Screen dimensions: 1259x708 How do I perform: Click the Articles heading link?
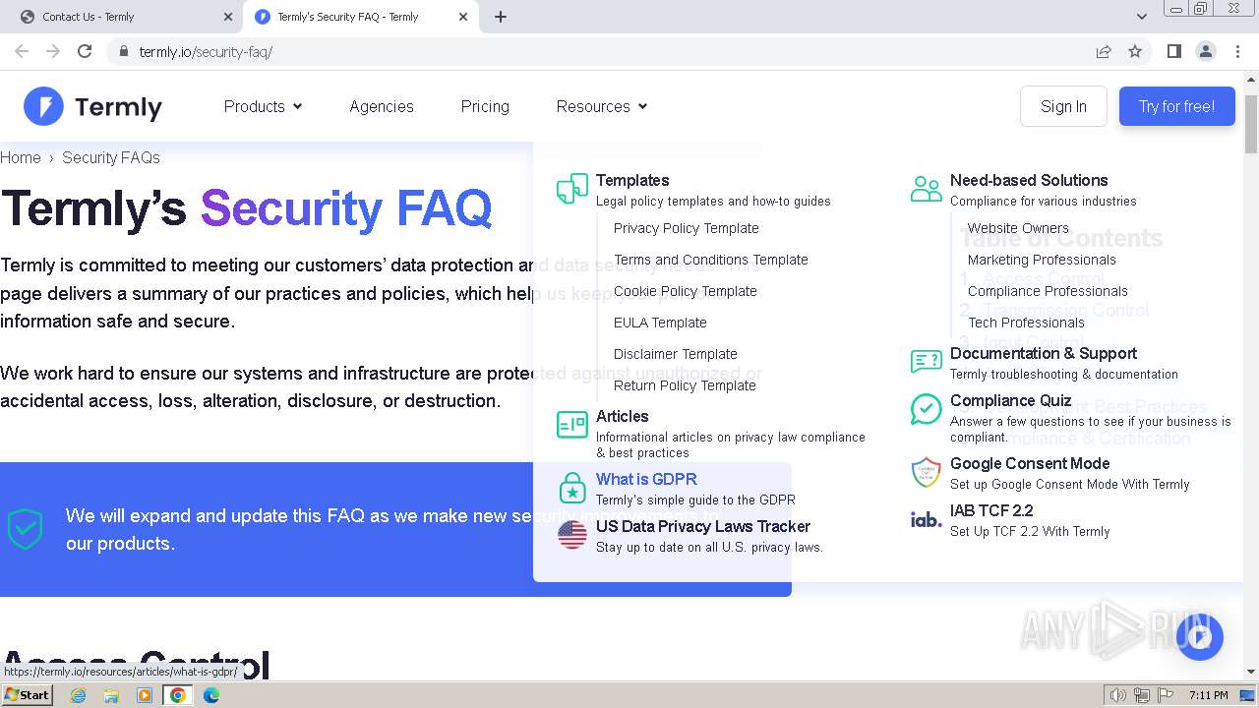(623, 416)
